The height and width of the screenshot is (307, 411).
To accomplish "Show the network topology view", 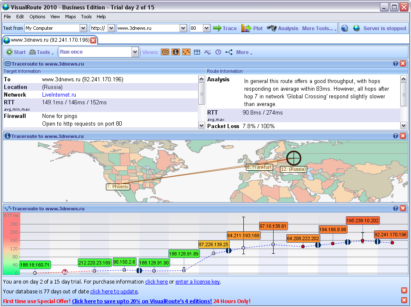I will 229,52.
